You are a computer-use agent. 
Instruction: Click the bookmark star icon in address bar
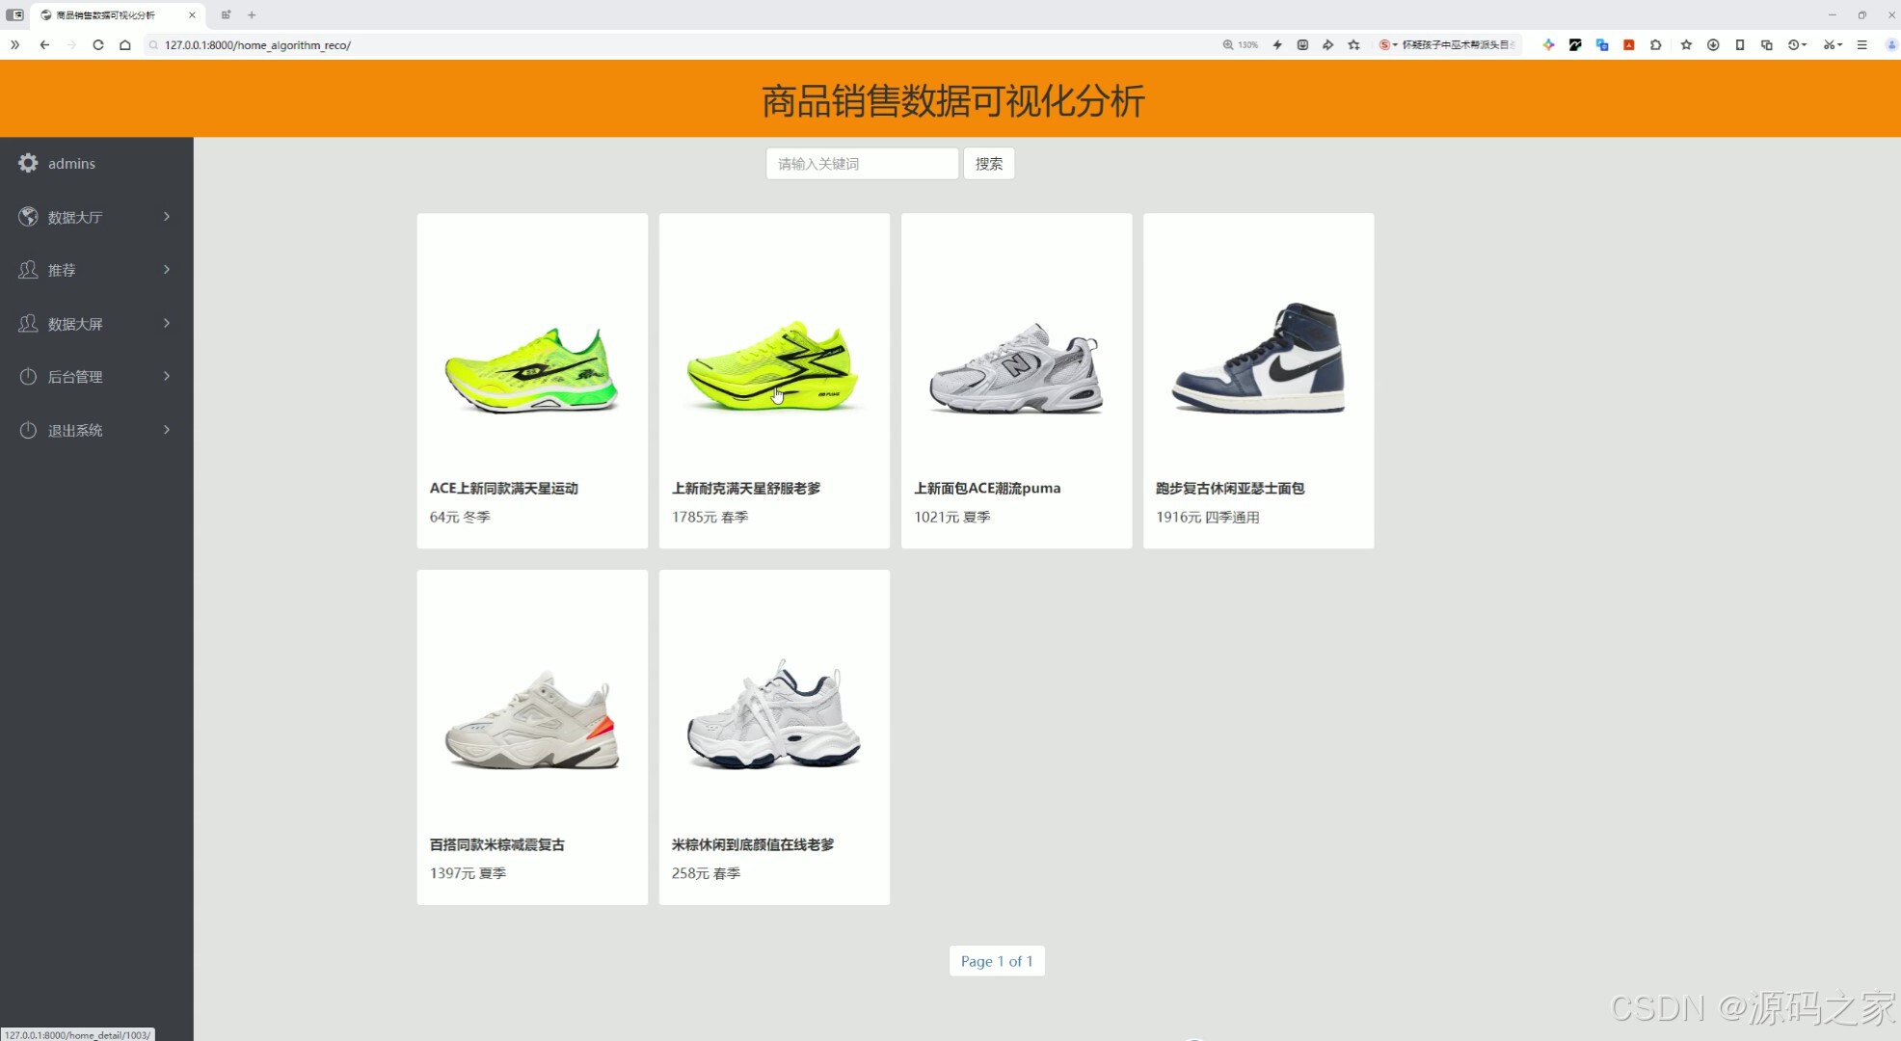[1354, 44]
